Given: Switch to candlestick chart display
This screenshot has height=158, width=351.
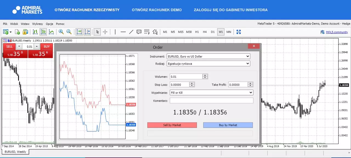Looking at the screenshot, I should click(x=43, y=32).
